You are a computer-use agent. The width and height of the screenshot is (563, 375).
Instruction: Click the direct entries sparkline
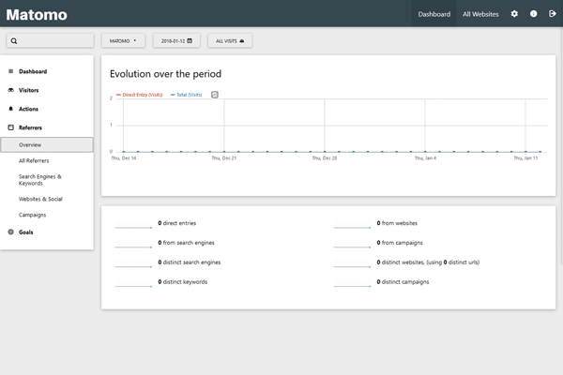pyautogui.click(x=133, y=225)
